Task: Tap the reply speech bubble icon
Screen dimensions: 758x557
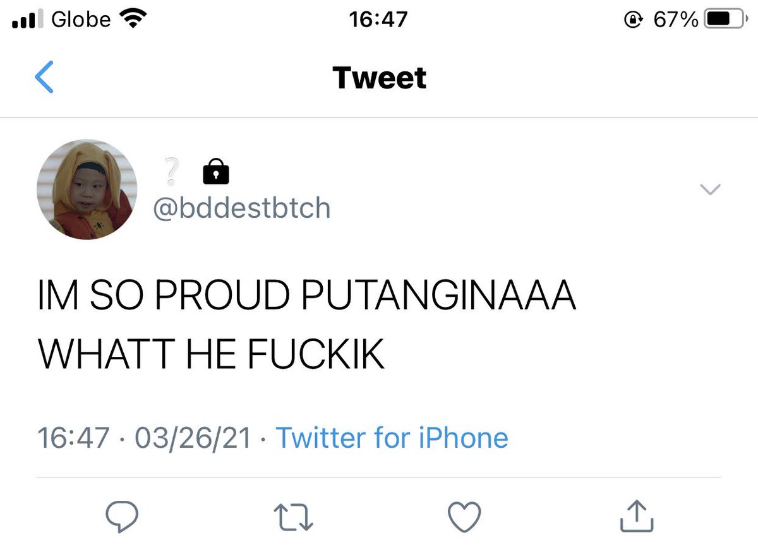Action: [121, 518]
